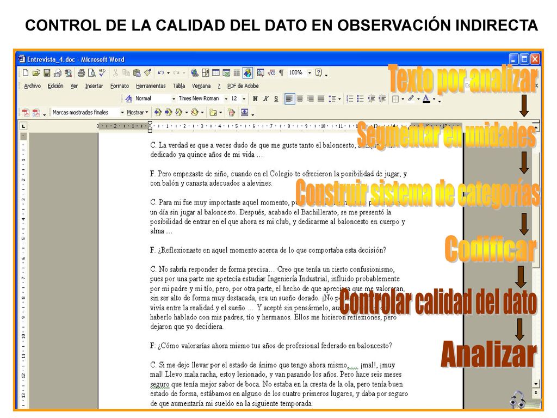Open the PDF de Adobe menu
The image size is (557, 418).
pos(243,86)
